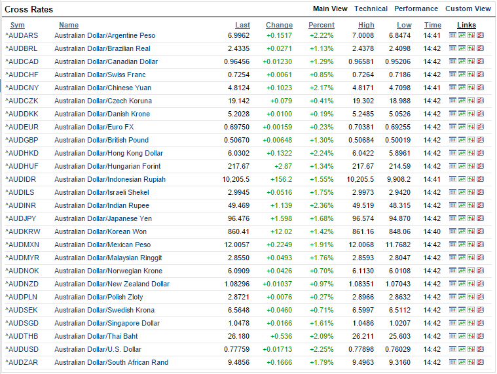Open up/down arrows icon for AUDJPY row
This screenshot has width=497, height=374.
[471, 218]
